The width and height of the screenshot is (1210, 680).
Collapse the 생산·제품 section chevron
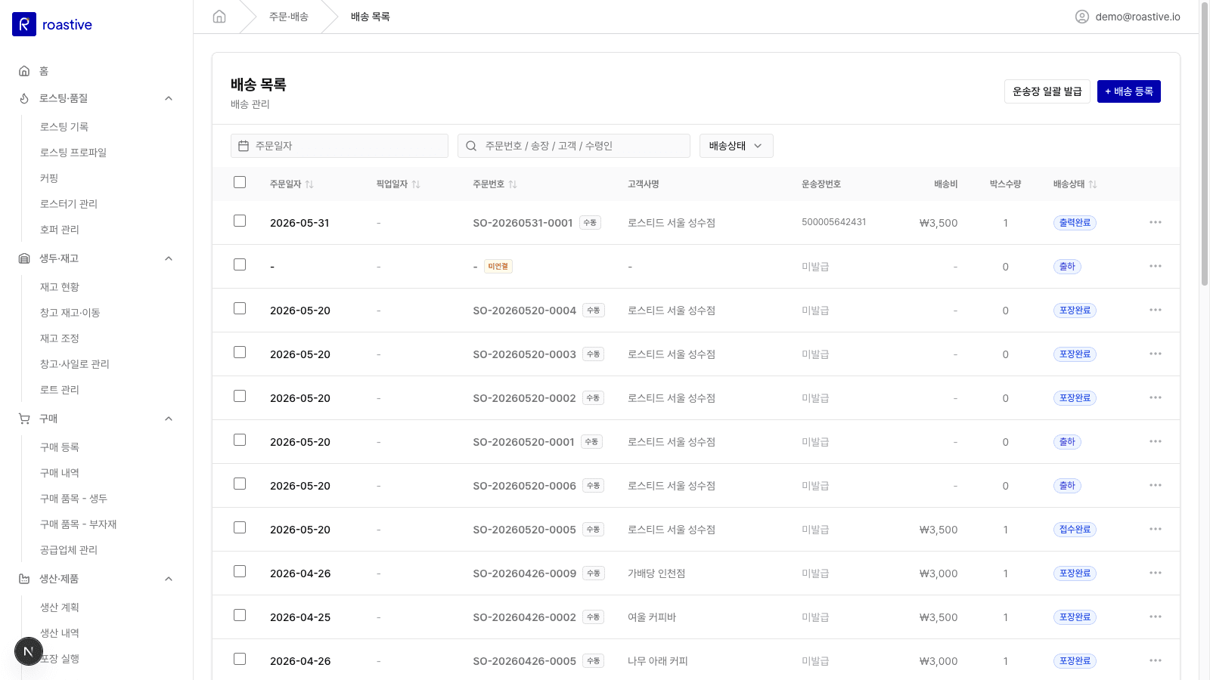pos(169,579)
